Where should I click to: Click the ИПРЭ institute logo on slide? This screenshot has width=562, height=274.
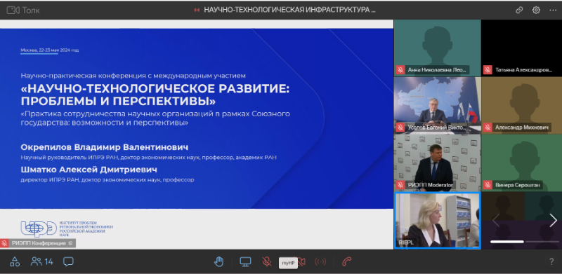tap(66, 229)
